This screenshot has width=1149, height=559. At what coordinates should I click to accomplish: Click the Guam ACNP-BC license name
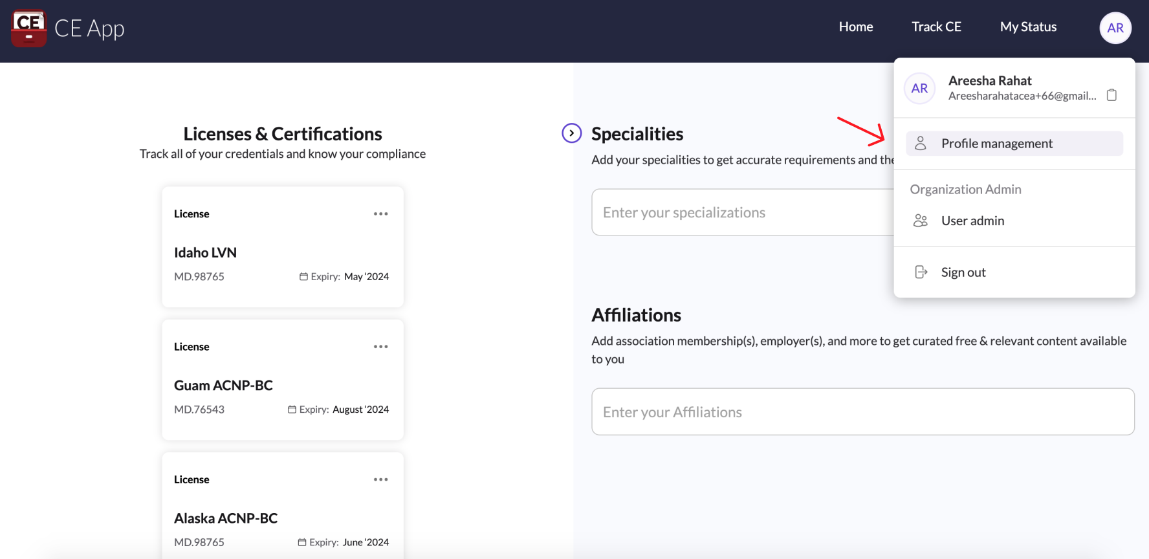223,385
